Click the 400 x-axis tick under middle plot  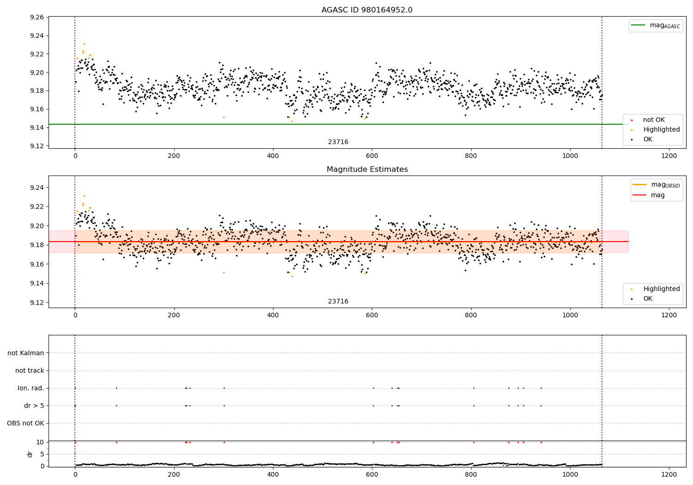coord(273,315)
